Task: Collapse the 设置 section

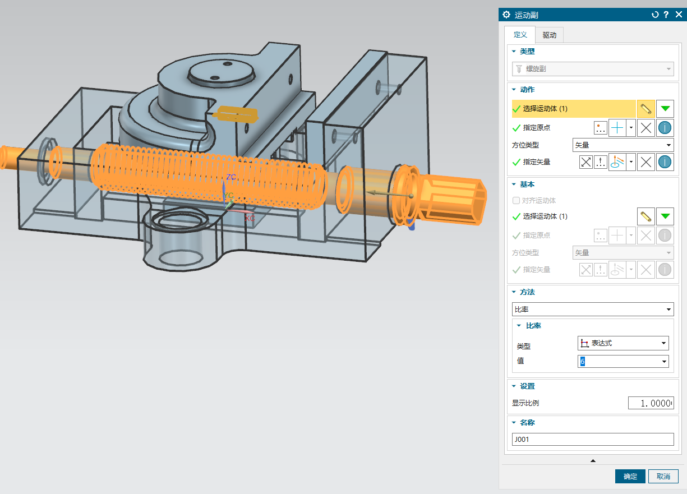Action: 527,386
